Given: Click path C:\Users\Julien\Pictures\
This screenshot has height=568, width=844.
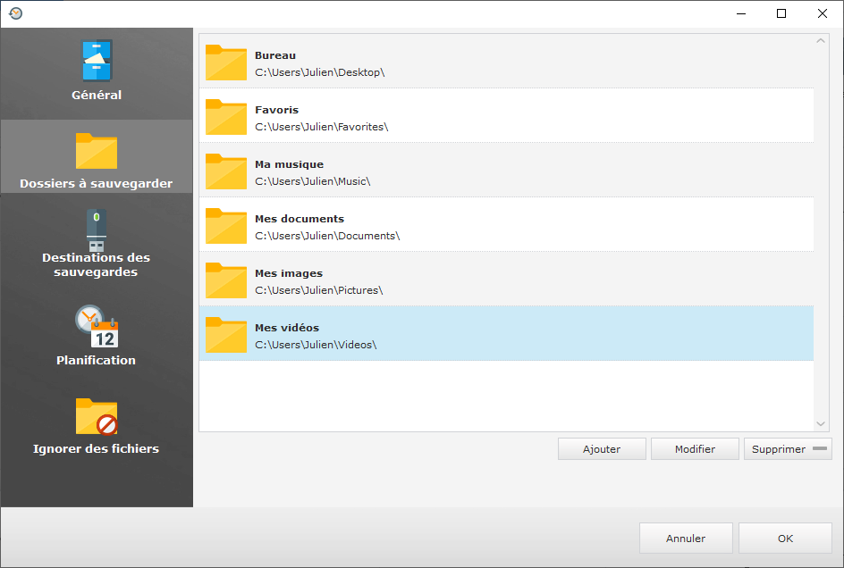Looking at the screenshot, I should tap(318, 290).
